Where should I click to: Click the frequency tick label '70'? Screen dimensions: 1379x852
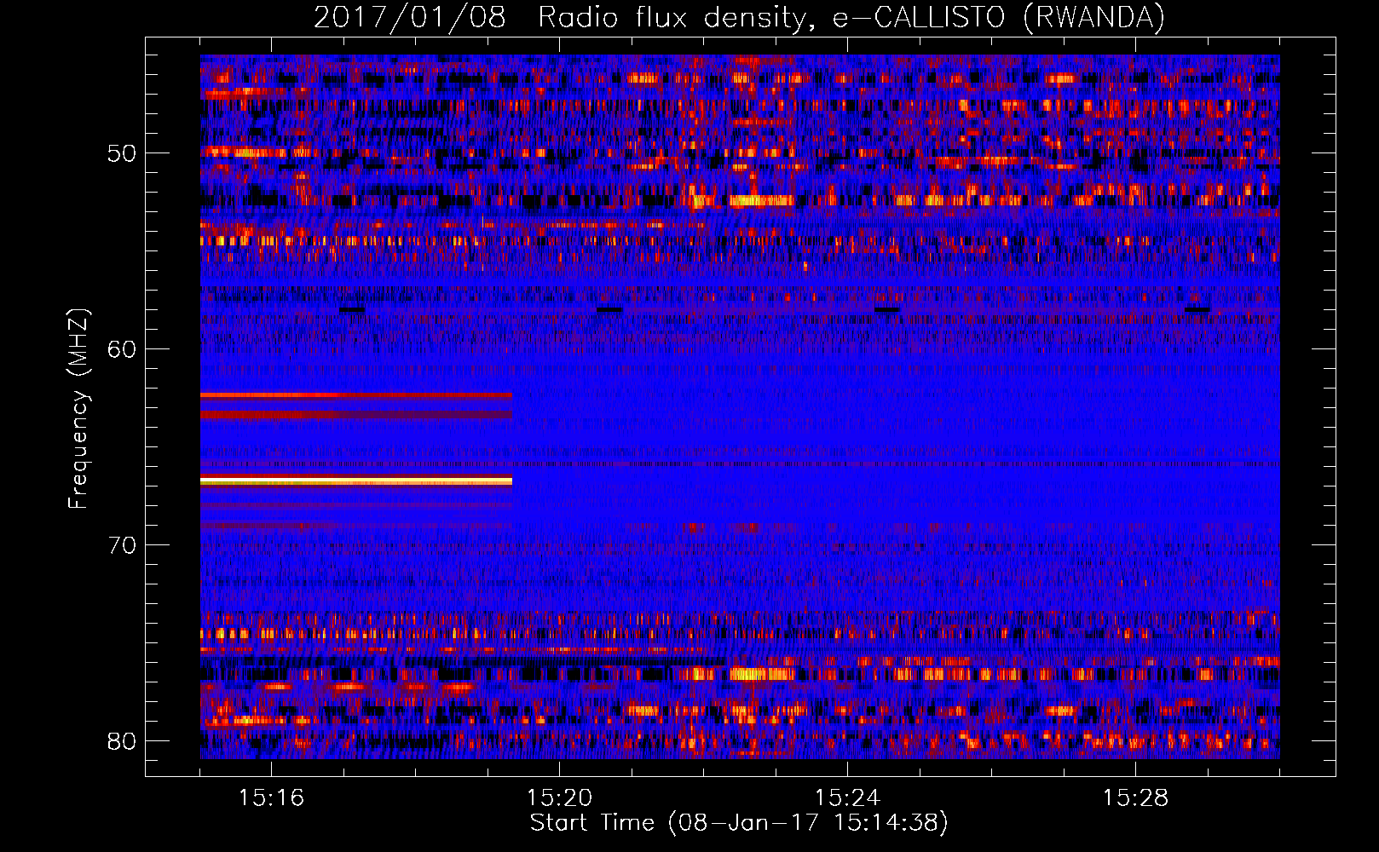click(x=122, y=545)
